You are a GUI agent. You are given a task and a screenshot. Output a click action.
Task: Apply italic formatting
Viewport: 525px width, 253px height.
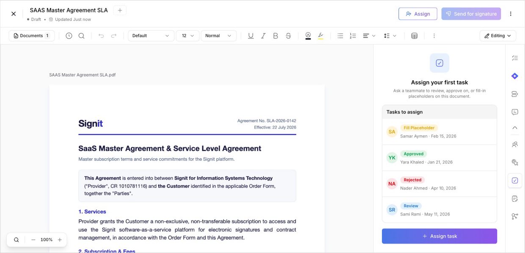click(x=263, y=36)
